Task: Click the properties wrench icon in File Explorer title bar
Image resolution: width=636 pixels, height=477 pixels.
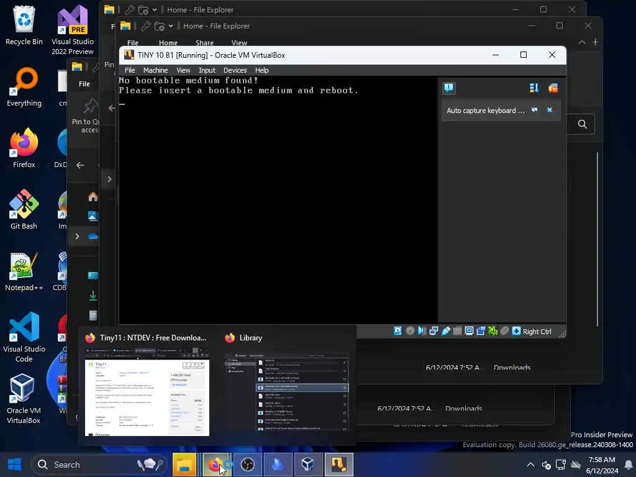Action: tap(145, 26)
